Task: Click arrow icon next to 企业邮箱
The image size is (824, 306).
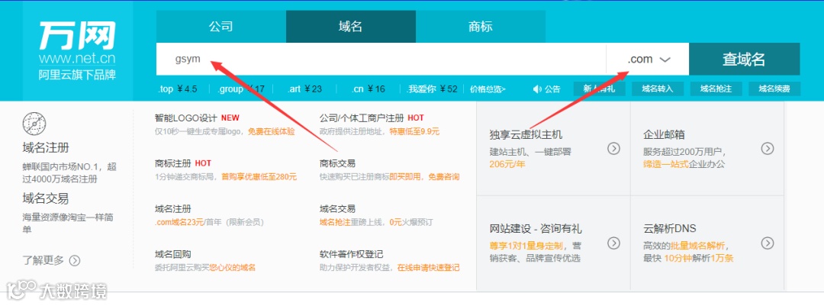Action: (768, 149)
